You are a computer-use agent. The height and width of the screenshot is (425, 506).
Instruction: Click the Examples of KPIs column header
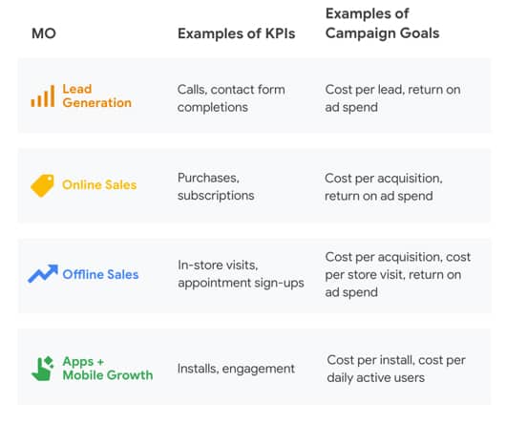coord(236,33)
